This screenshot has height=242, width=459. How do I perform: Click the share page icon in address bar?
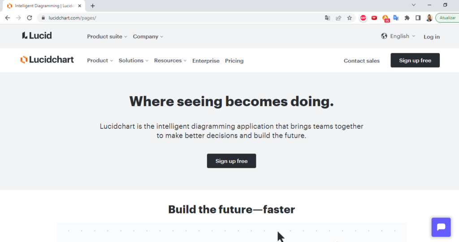tap(338, 18)
